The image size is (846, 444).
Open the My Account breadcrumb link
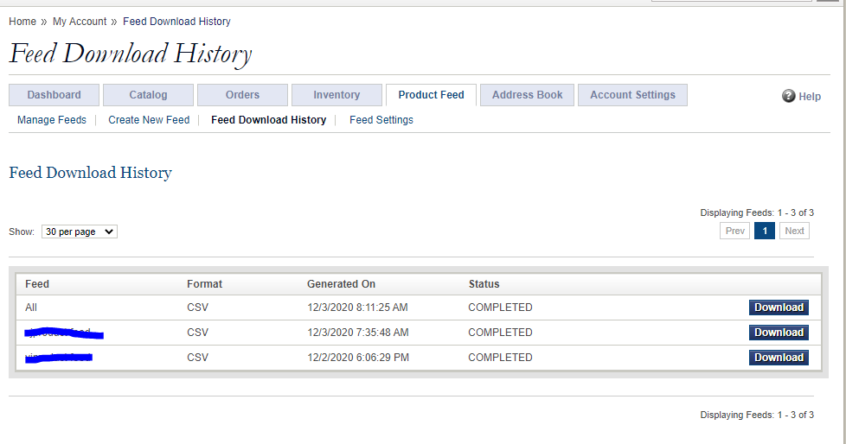pos(80,22)
